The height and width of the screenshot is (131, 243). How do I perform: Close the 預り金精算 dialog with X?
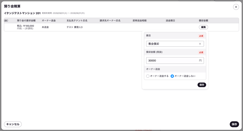[x=236, y=7]
